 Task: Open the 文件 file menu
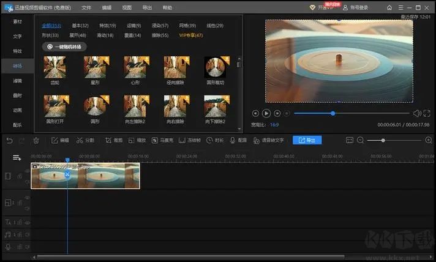(86, 7)
